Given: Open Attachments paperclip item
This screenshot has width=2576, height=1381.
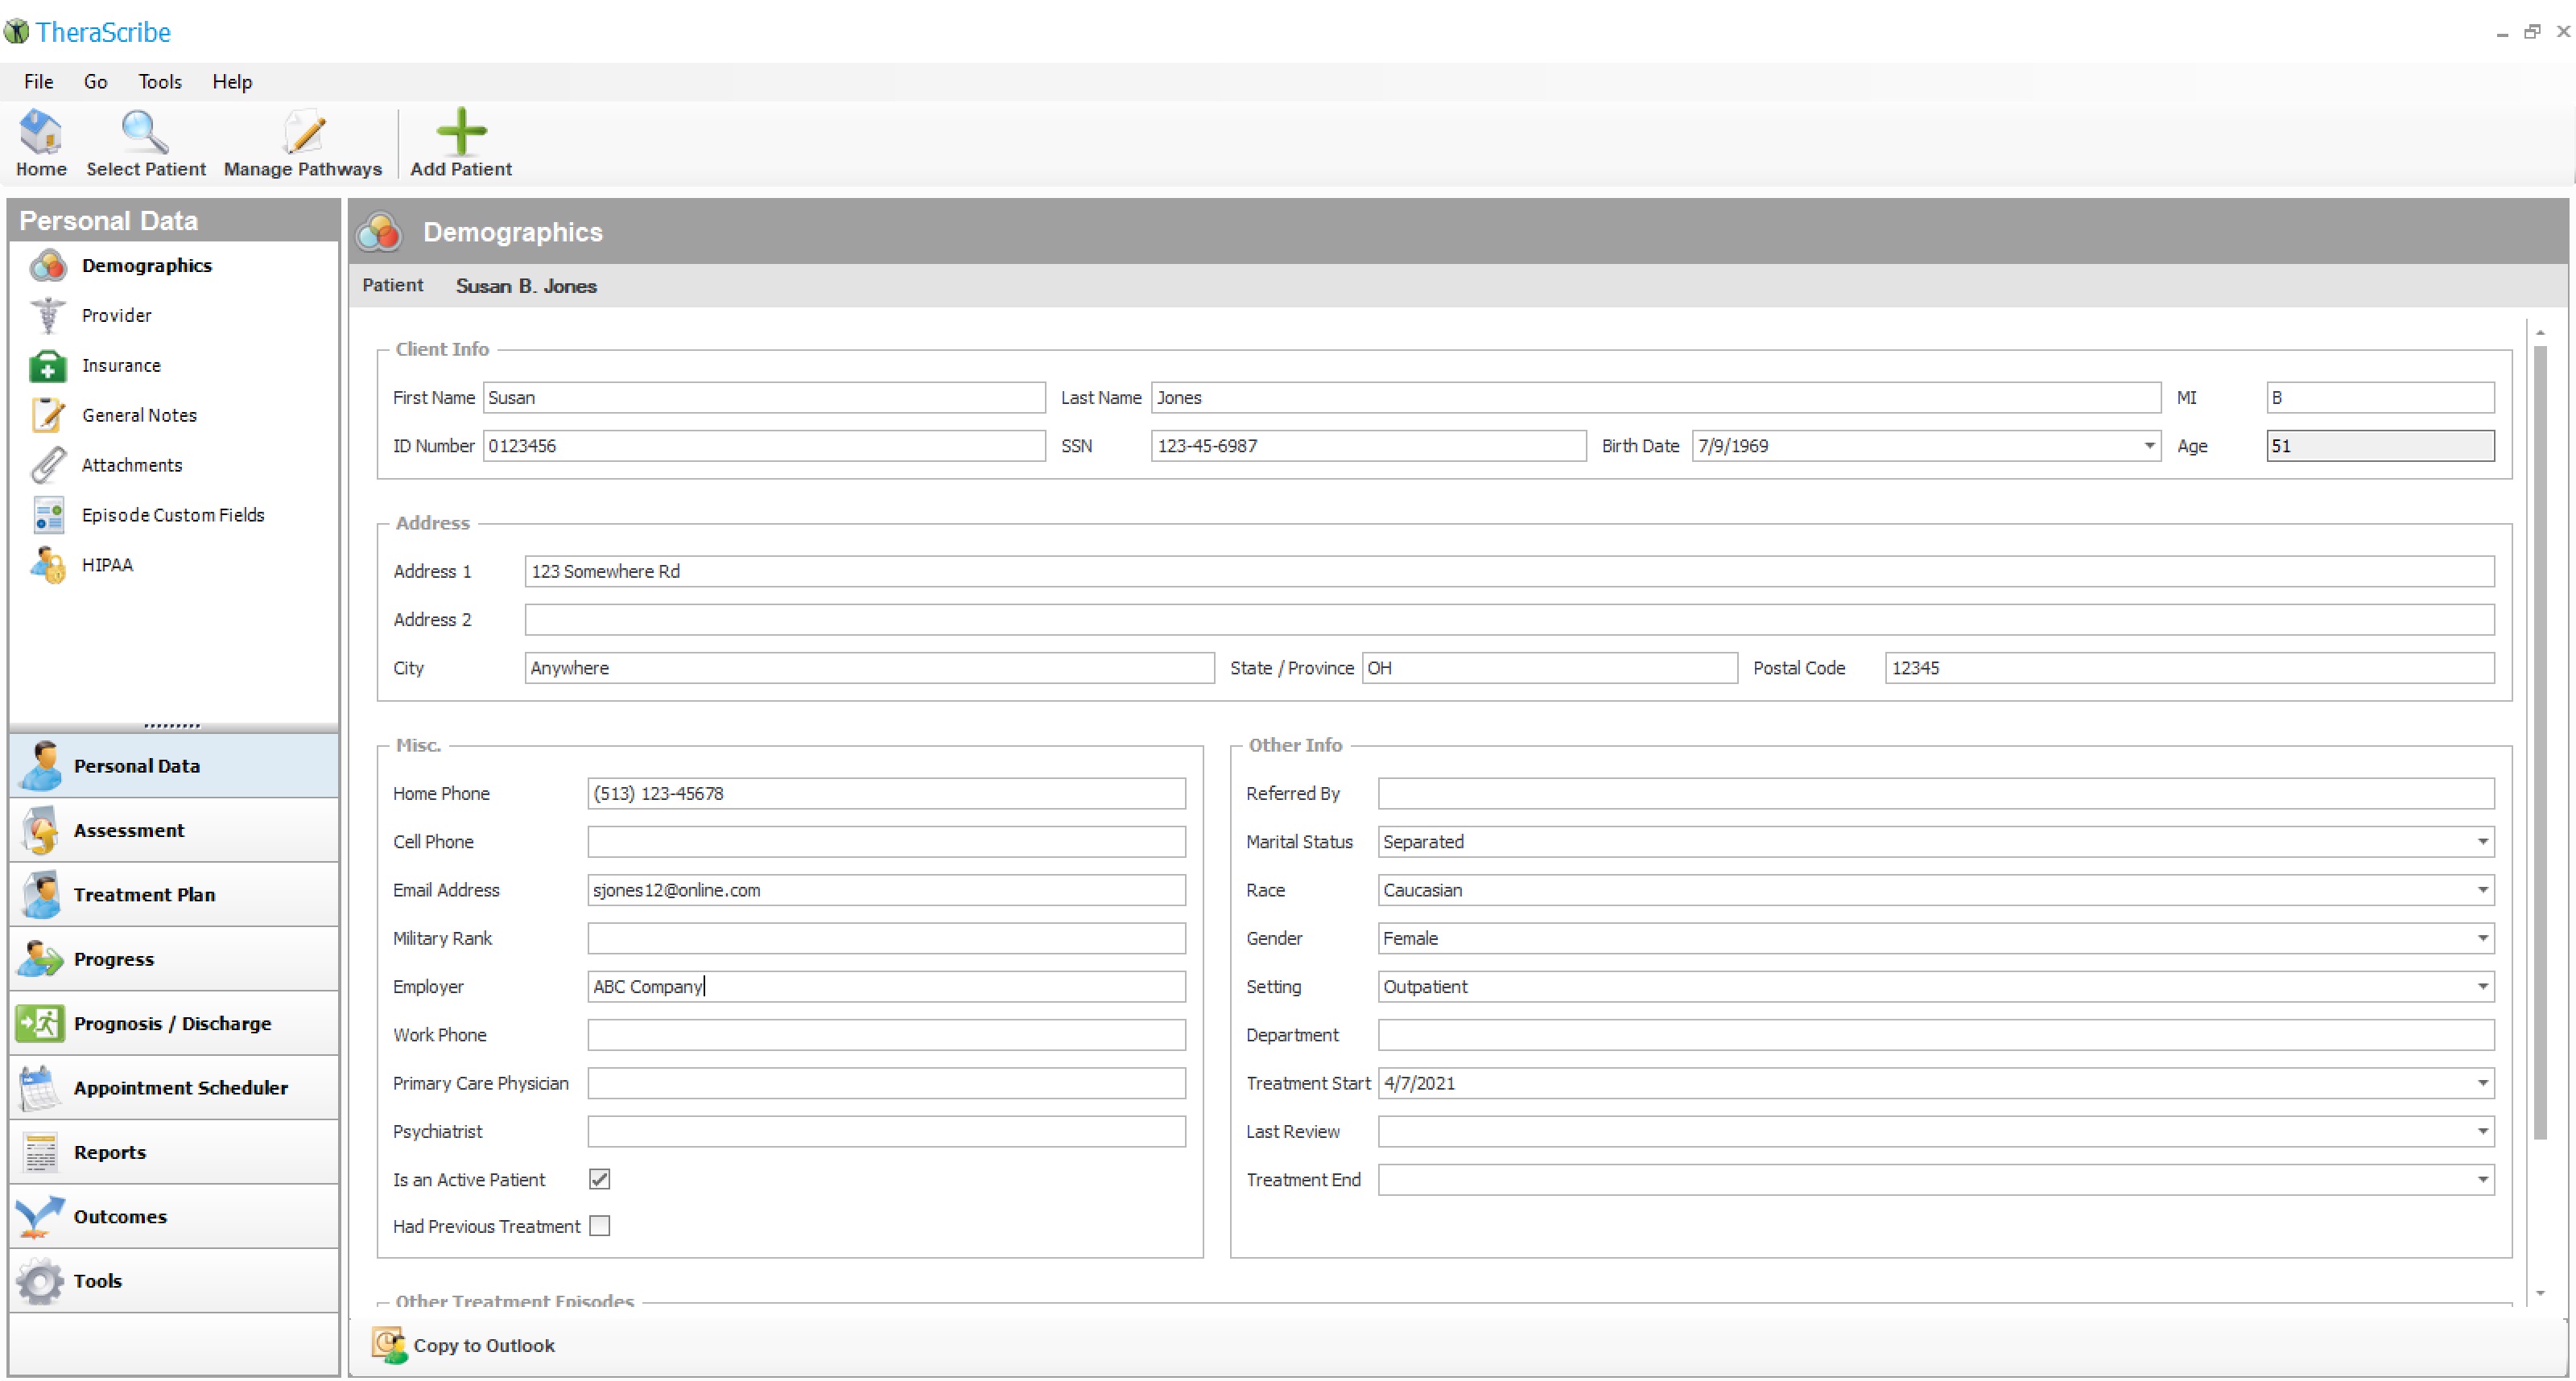Looking at the screenshot, I should [x=131, y=465].
